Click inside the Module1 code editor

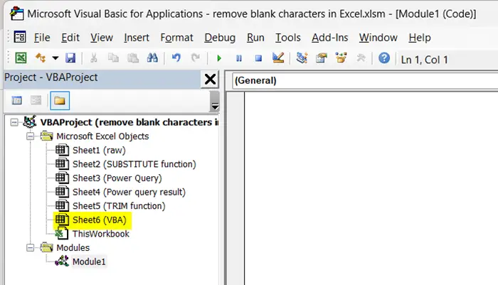click(x=371, y=188)
